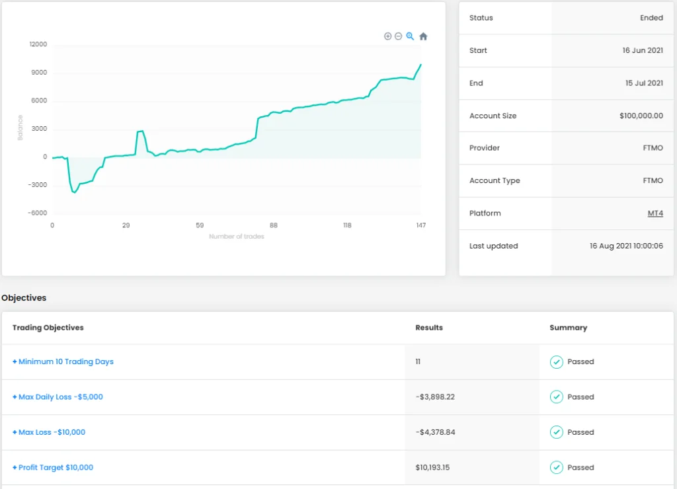This screenshot has width=677, height=489.
Task: Click the Passed checkmark for Profit Target
Action: 557,467
